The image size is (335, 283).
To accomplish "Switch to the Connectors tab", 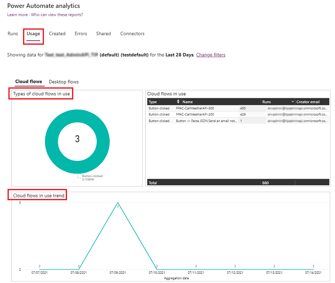I will [132, 33].
